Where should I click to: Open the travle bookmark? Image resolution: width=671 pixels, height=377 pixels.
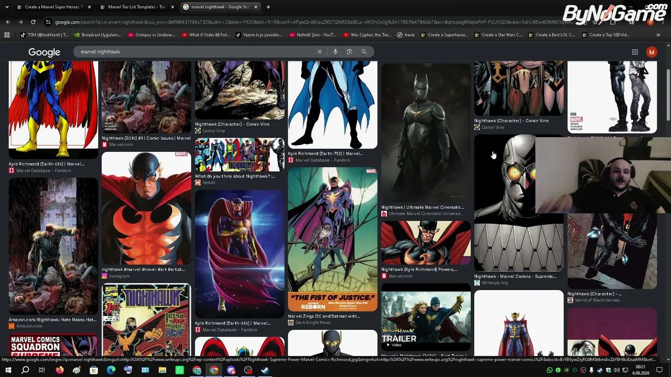point(406,35)
